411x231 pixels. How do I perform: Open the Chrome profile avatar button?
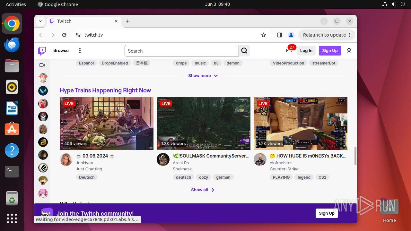pos(291,35)
